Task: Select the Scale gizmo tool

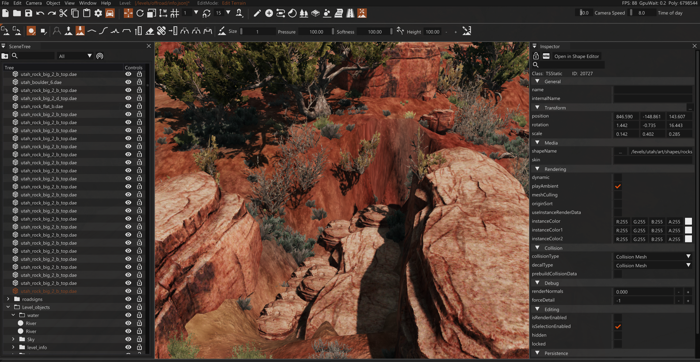Action: (152, 13)
